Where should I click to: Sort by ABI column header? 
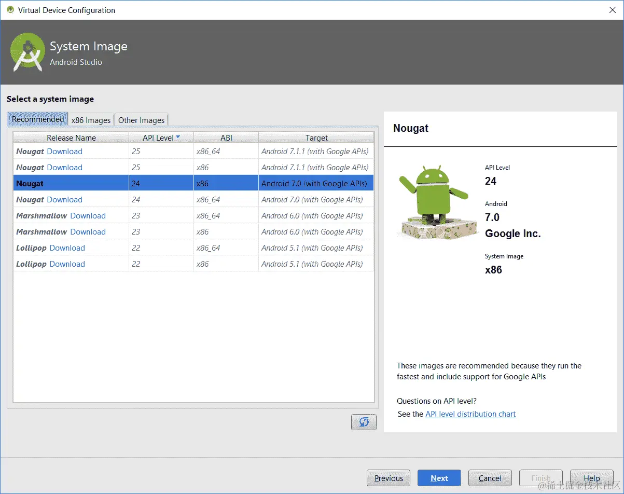tap(226, 138)
